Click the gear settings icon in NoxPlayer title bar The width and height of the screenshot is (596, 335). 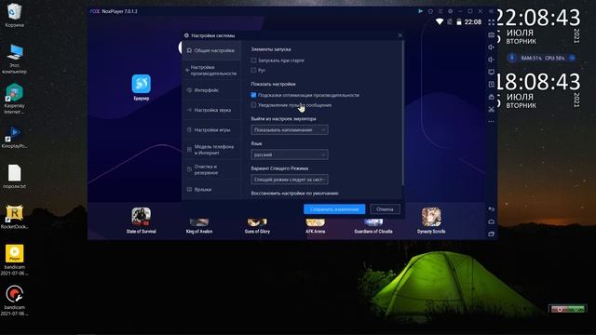tap(451, 11)
